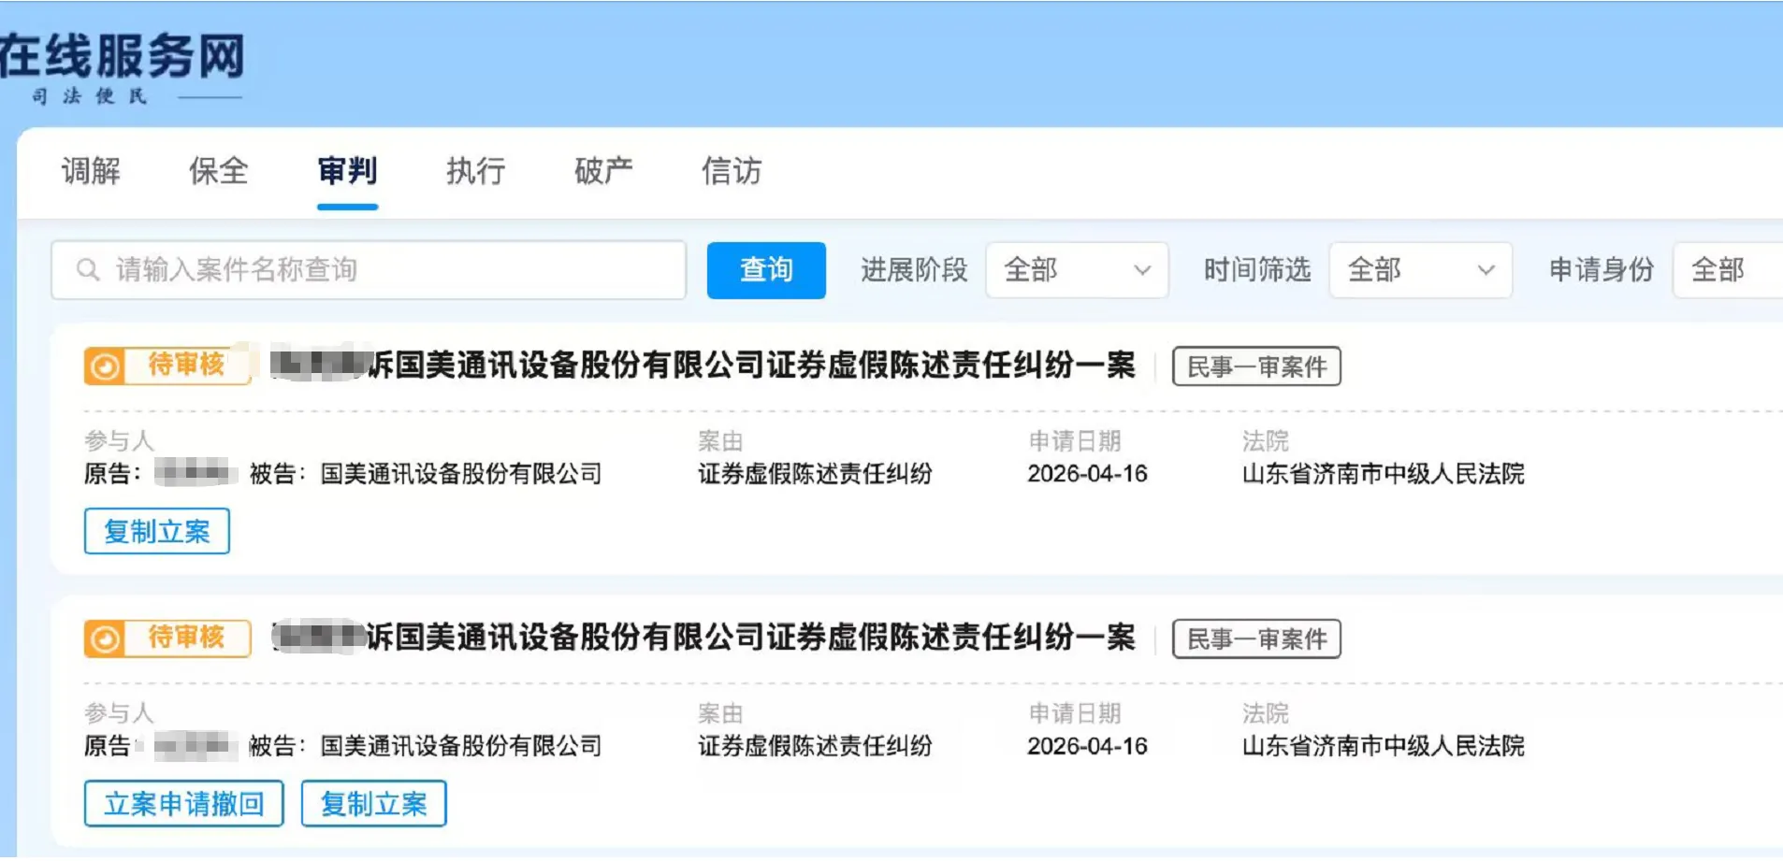The height and width of the screenshot is (861, 1783).
Task: Open the 破产 tab
Action: [x=603, y=171]
